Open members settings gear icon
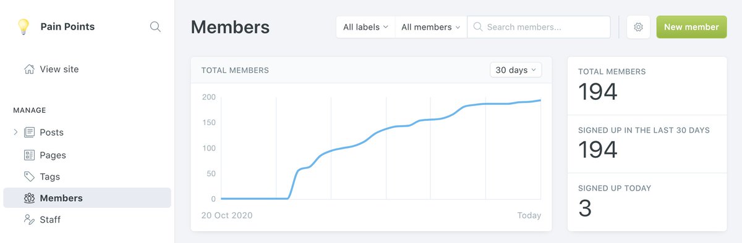The image size is (742, 243). click(x=639, y=27)
